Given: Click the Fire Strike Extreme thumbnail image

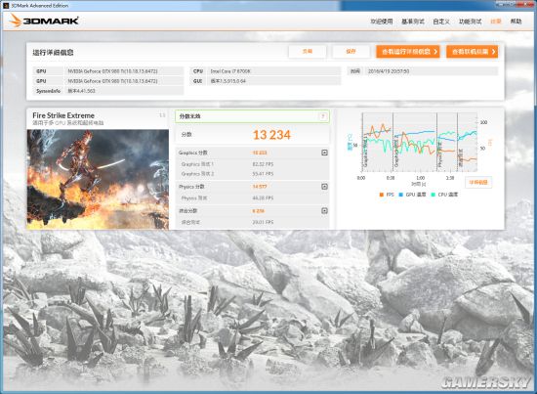Looking at the screenshot, I should [x=98, y=179].
